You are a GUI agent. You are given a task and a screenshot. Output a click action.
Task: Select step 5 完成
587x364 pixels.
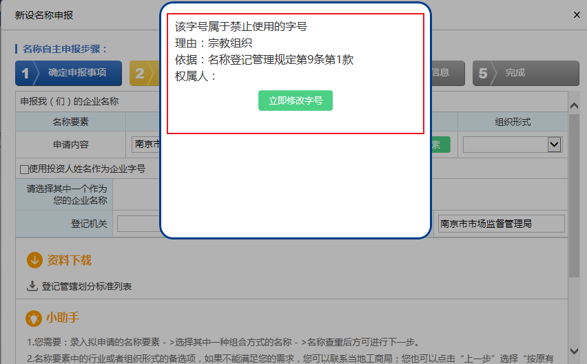(526, 73)
